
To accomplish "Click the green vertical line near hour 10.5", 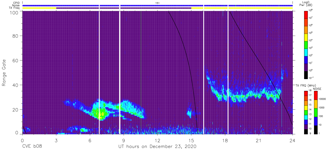I will coord(141,72).
